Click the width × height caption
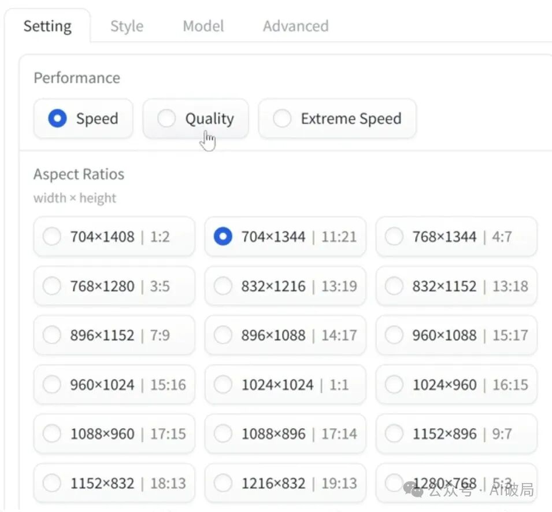 [x=75, y=198]
